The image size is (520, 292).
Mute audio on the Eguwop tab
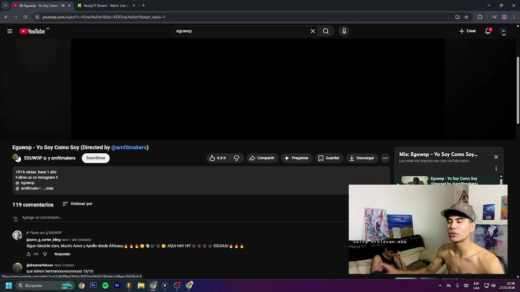tap(63, 6)
